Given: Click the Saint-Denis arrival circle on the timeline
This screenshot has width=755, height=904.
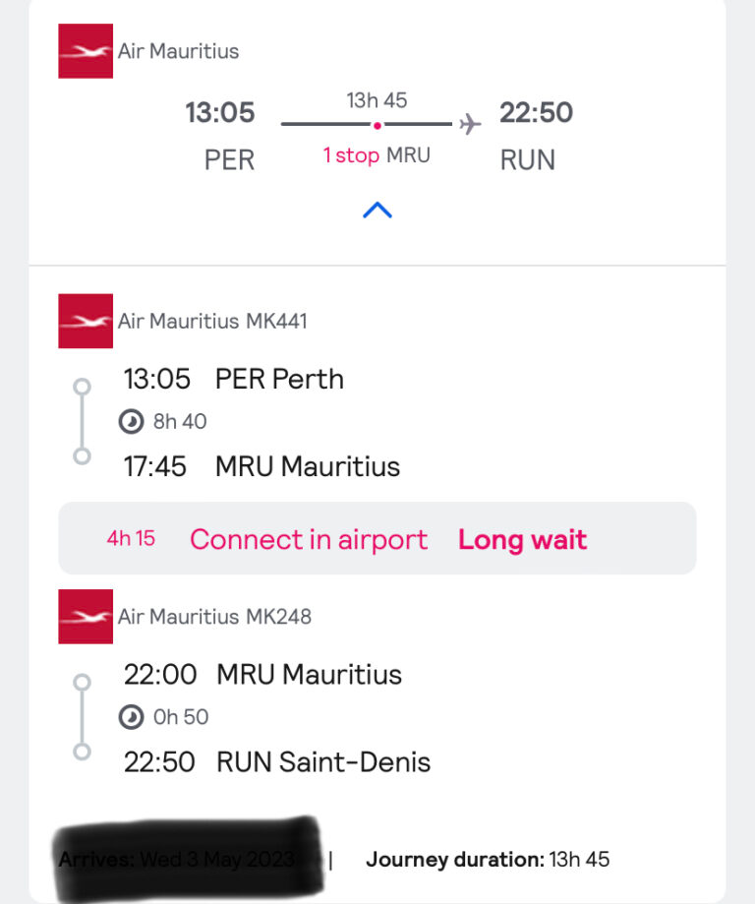Looking at the screenshot, I should 82,752.
